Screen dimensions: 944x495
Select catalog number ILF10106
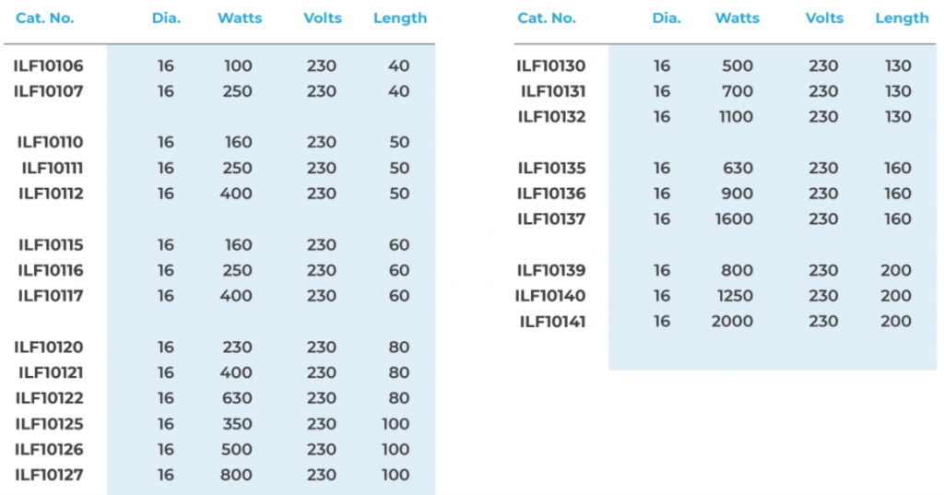(48, 65)
